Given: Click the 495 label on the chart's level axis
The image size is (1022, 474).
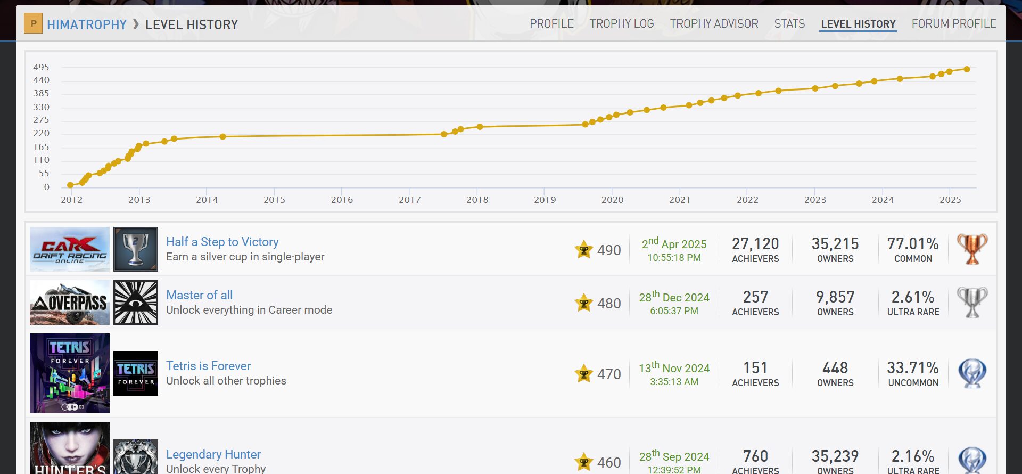Looking at the screenshot, I should pos(41,67).
